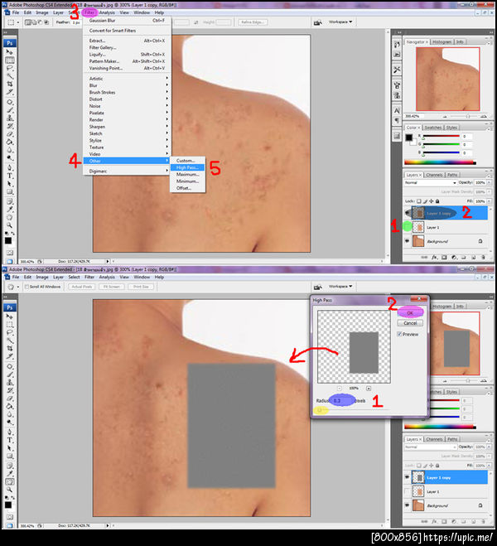Hide Layer 1 copy in the lower Layers panel
Viewport: 497px width, 546px height.
click(407, 477)
